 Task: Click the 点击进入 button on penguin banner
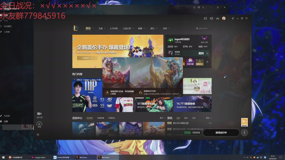tap(87, 58)
